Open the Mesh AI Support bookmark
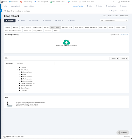 41,2
